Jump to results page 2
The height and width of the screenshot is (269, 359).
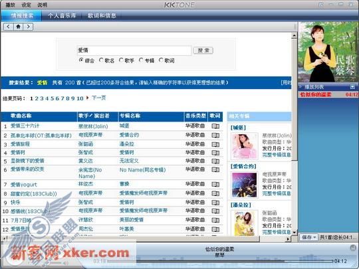coord(37,98)
